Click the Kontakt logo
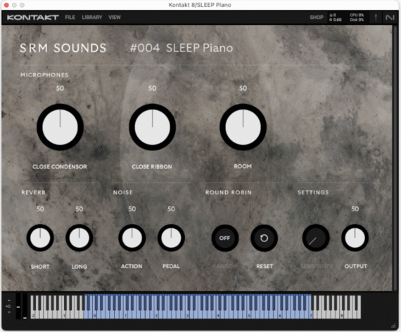401x332 pixels. tap(33, 18)
